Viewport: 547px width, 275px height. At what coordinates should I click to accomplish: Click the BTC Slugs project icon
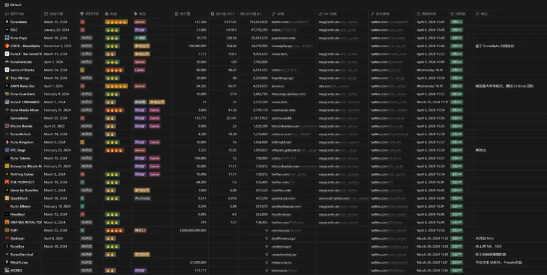coord(7,150)
